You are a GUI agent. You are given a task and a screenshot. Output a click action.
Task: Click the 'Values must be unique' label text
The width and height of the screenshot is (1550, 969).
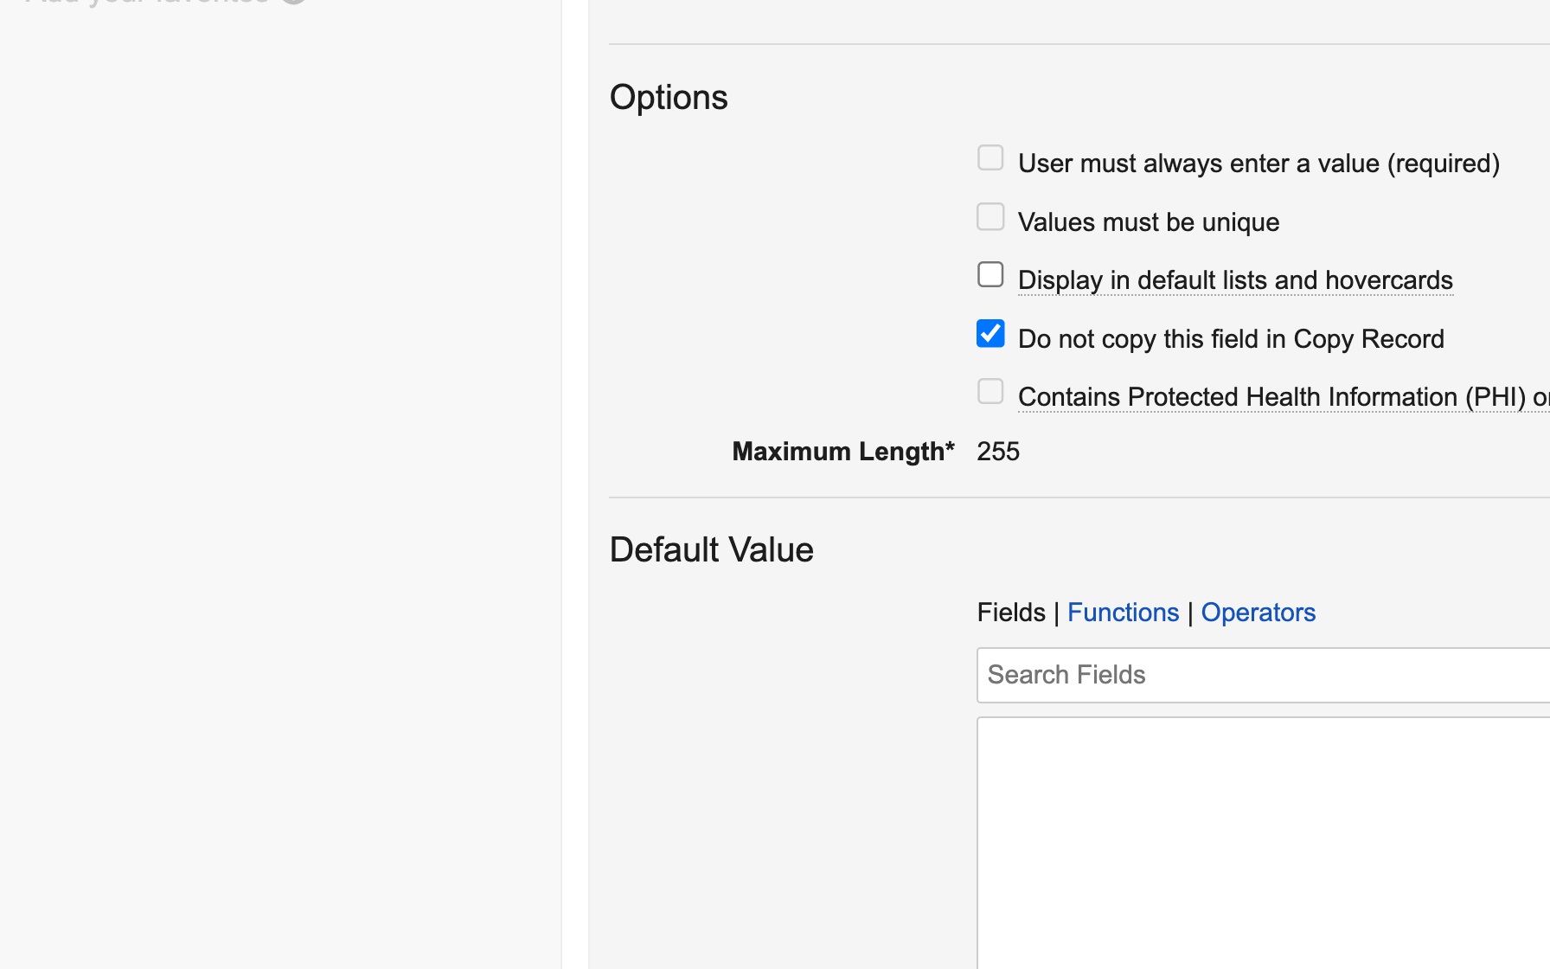point(1148,222)
